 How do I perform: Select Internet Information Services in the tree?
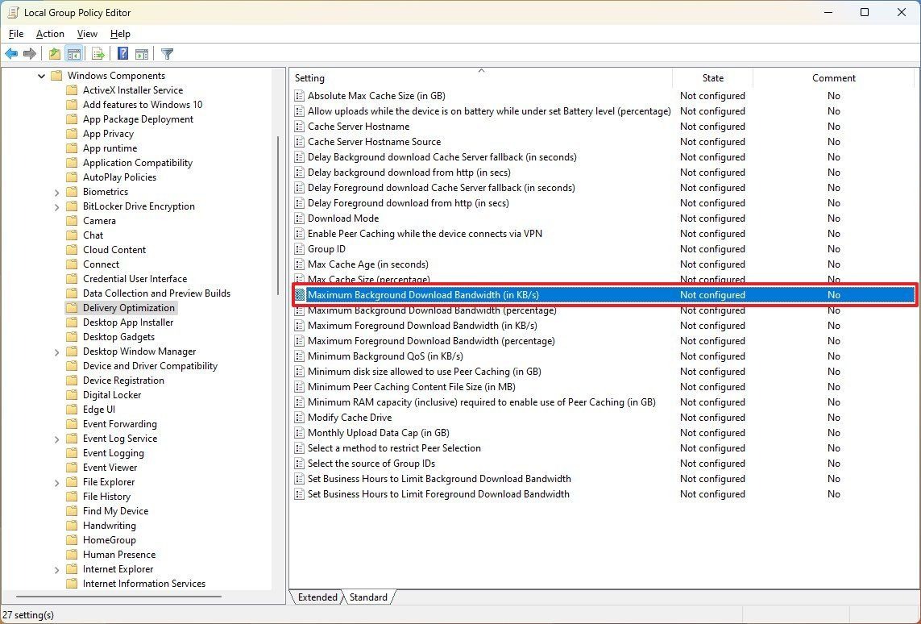(144, 584)
